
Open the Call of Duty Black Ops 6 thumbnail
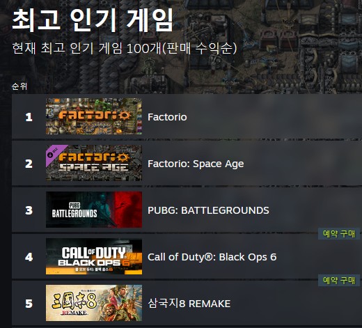pyautogui.click(x=94, y=256)
